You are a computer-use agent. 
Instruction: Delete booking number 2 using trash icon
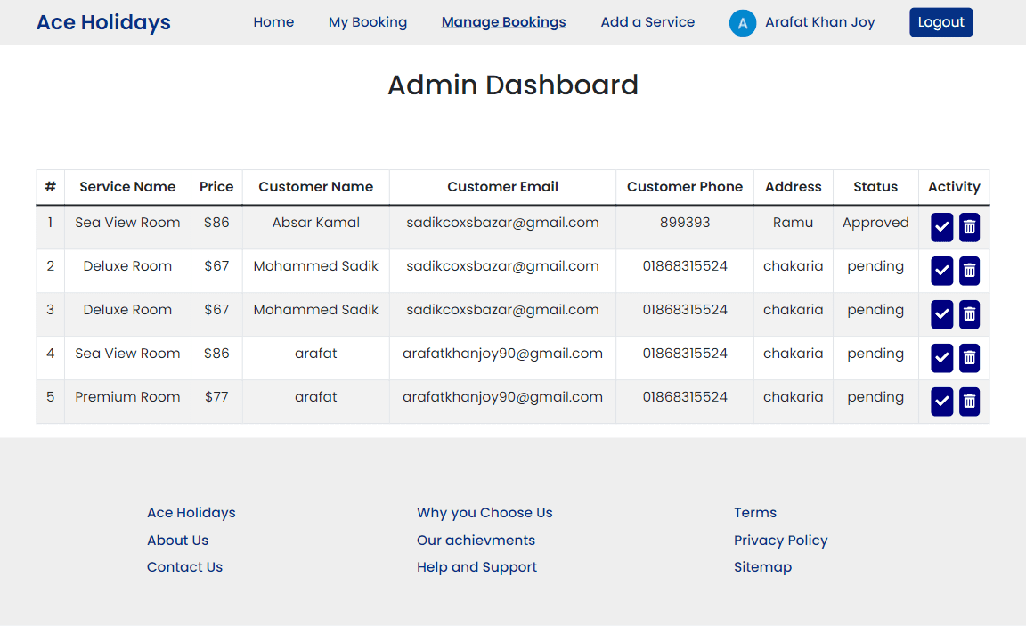[969, 271]
